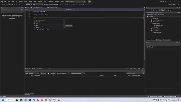This screenshot has width=181, height=102.
Task: Click the Show All Files icon
Action: tap(164, 10)
